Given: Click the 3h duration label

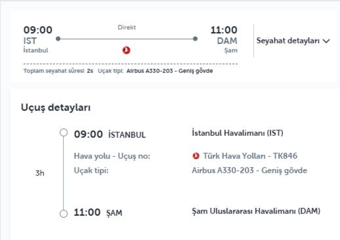Looking at the screenshot, I should coord(40,173).
